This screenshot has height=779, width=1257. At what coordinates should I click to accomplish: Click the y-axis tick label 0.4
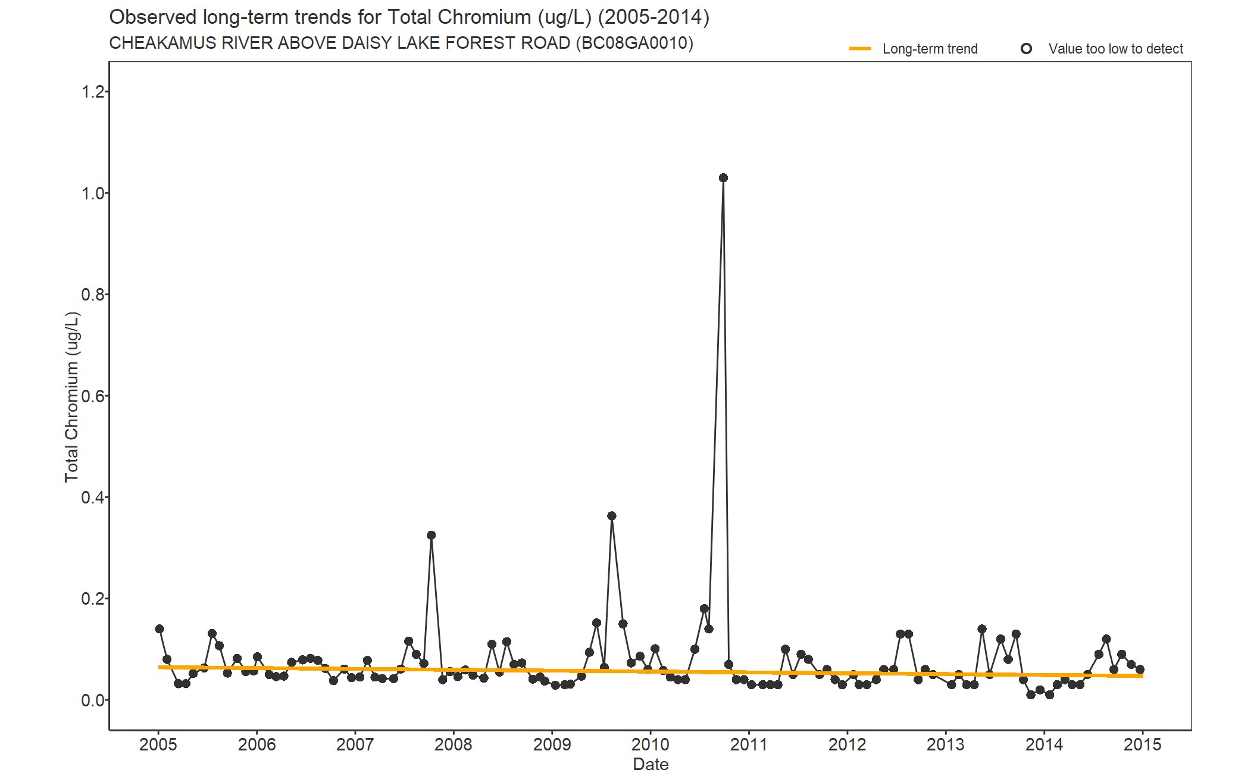tap(93, 498)
